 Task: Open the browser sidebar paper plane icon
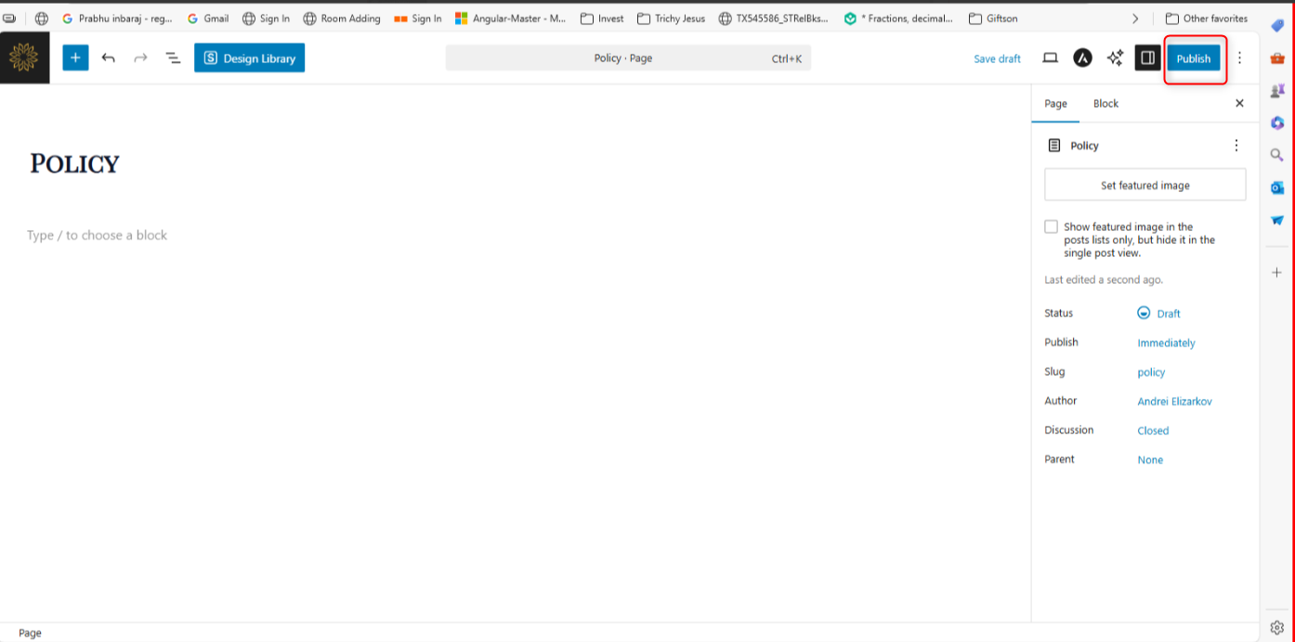[1277, 220]
